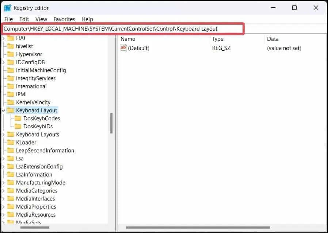Expand the LsaExtensionConfig key

point(3,167)
